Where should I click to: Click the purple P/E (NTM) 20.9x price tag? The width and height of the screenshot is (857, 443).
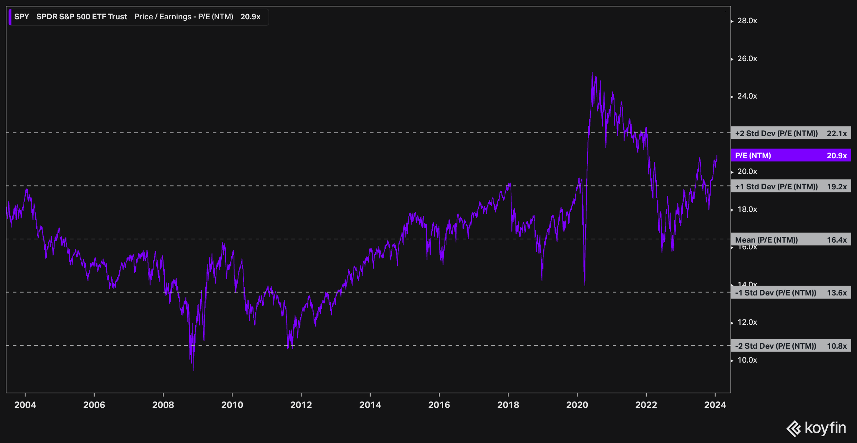coord(791,155)
